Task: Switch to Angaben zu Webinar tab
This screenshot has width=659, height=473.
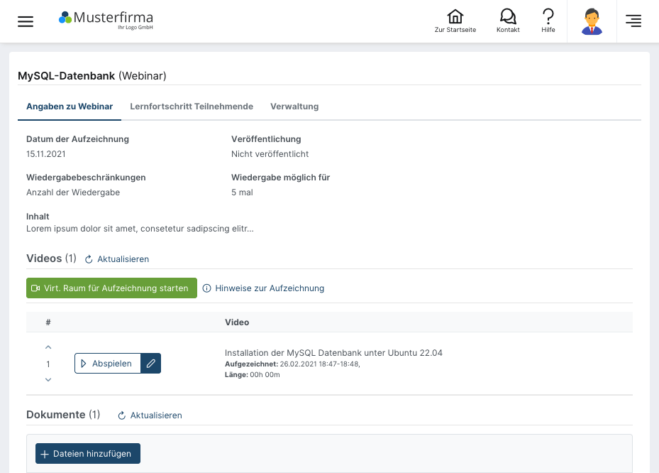Action: coord(70,107)
